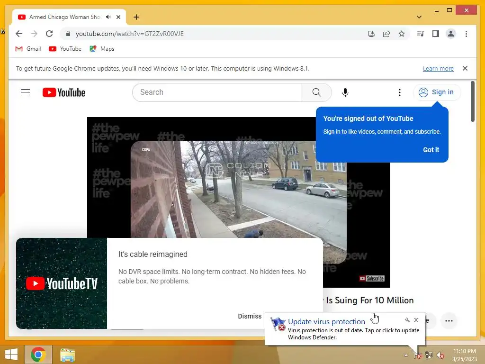Click the install app icon in address bar

click(x=371, y=34)
